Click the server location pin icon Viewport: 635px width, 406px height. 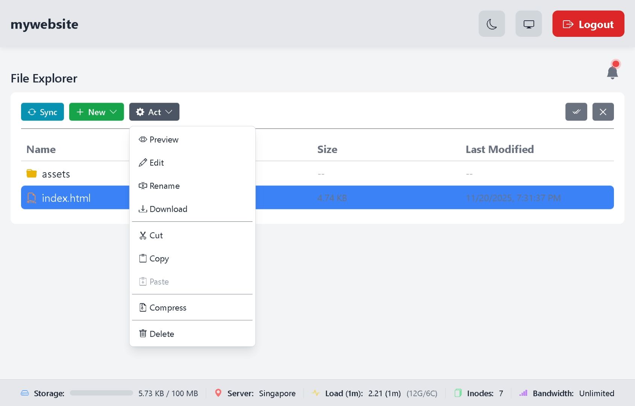tap(218, 393)
